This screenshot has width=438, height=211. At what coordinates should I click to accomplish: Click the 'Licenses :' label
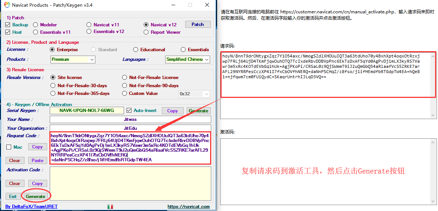pos(17,49)
